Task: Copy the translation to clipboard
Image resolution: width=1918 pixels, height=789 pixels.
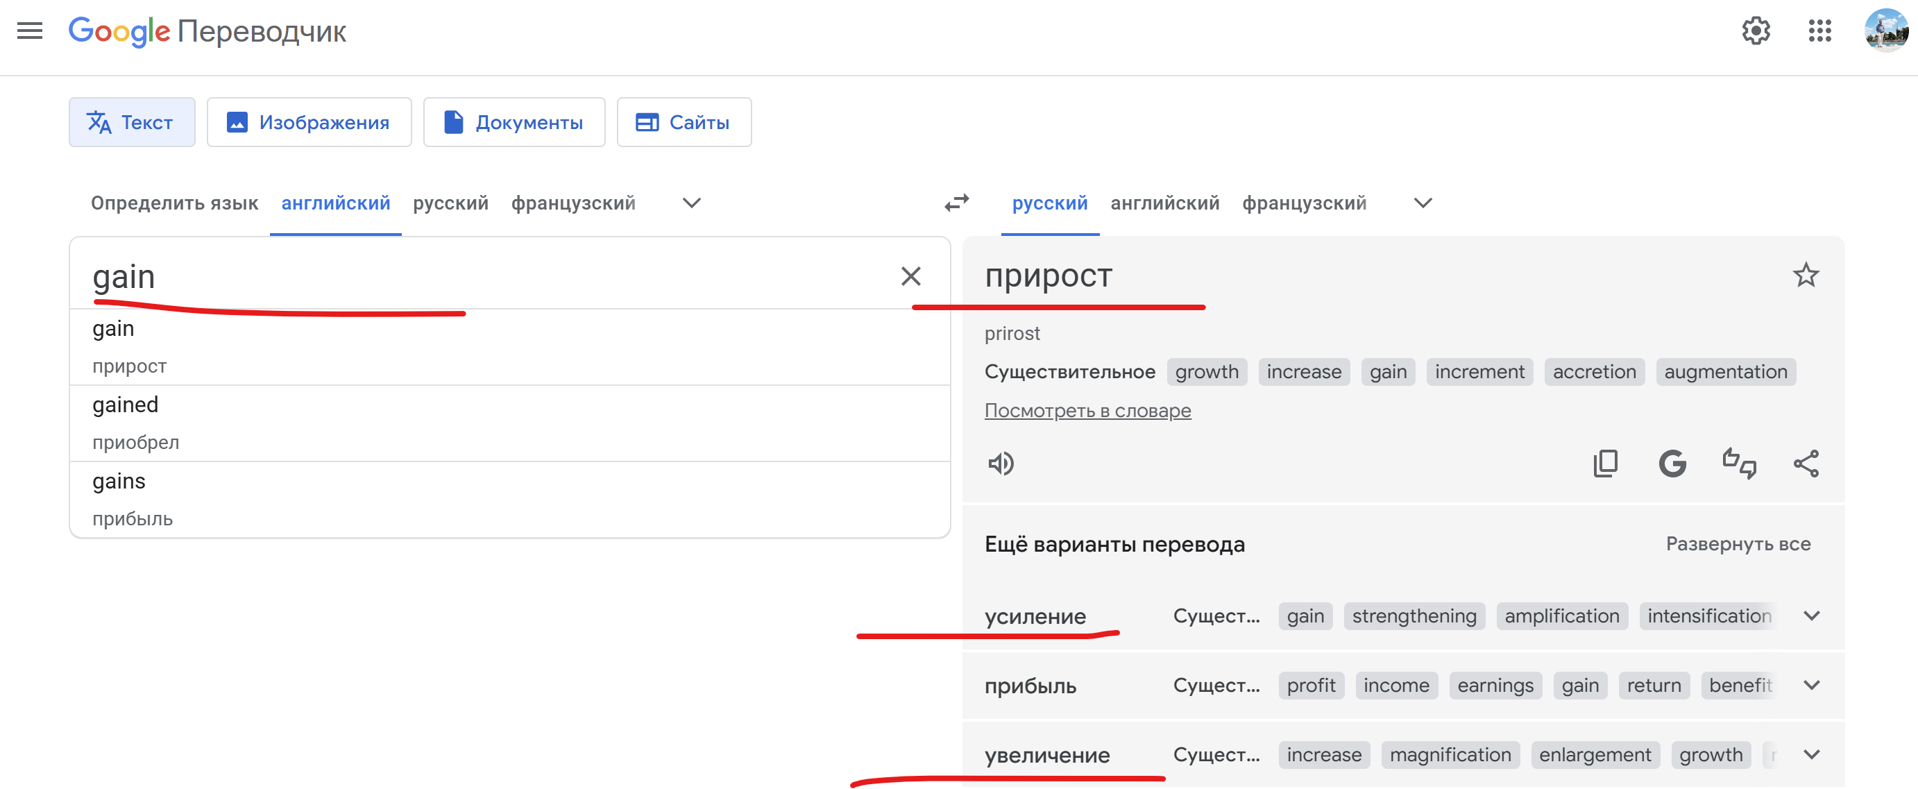Action: click(1605, 464)
